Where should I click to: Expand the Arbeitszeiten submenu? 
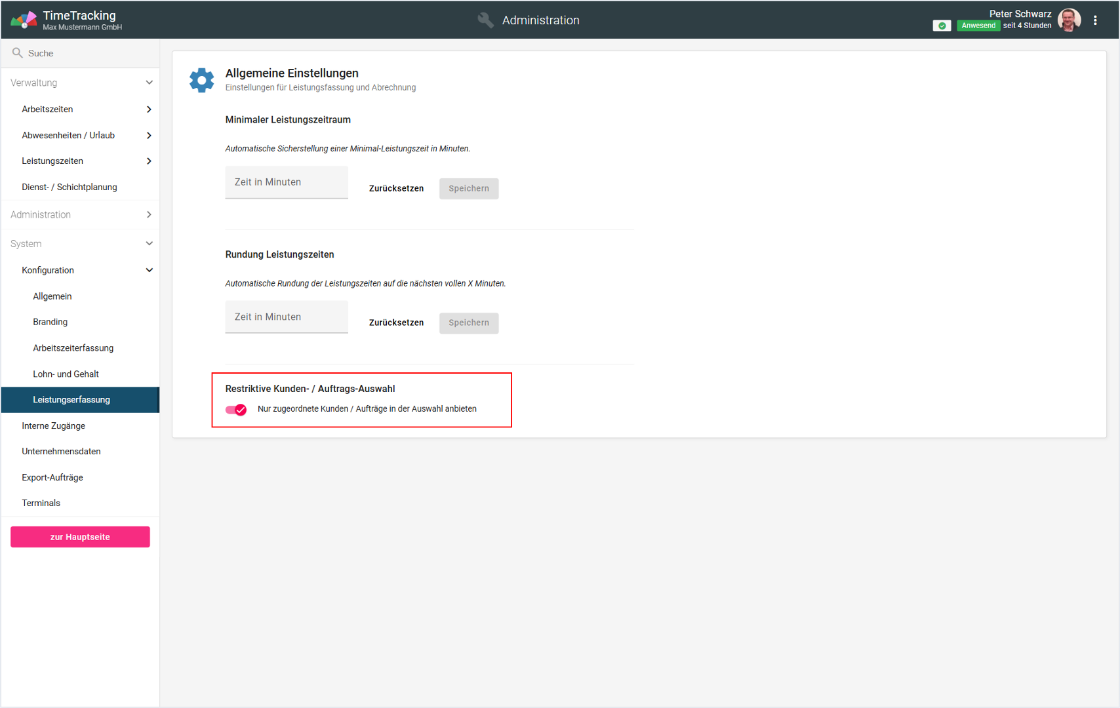[x=149, y=109]
